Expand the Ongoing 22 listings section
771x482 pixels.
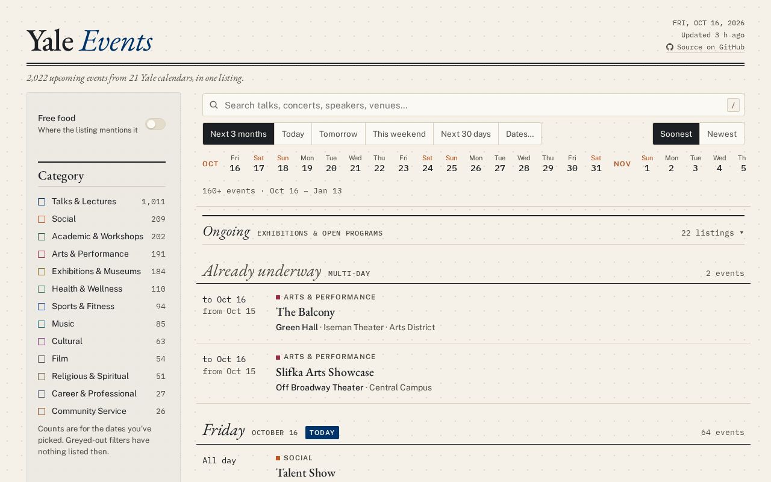click(713, 233)
